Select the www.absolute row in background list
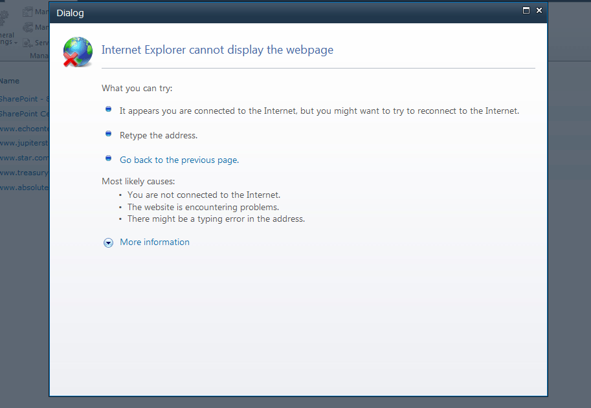The height and width of the screenshot is (408, 591). click(25, 188)
